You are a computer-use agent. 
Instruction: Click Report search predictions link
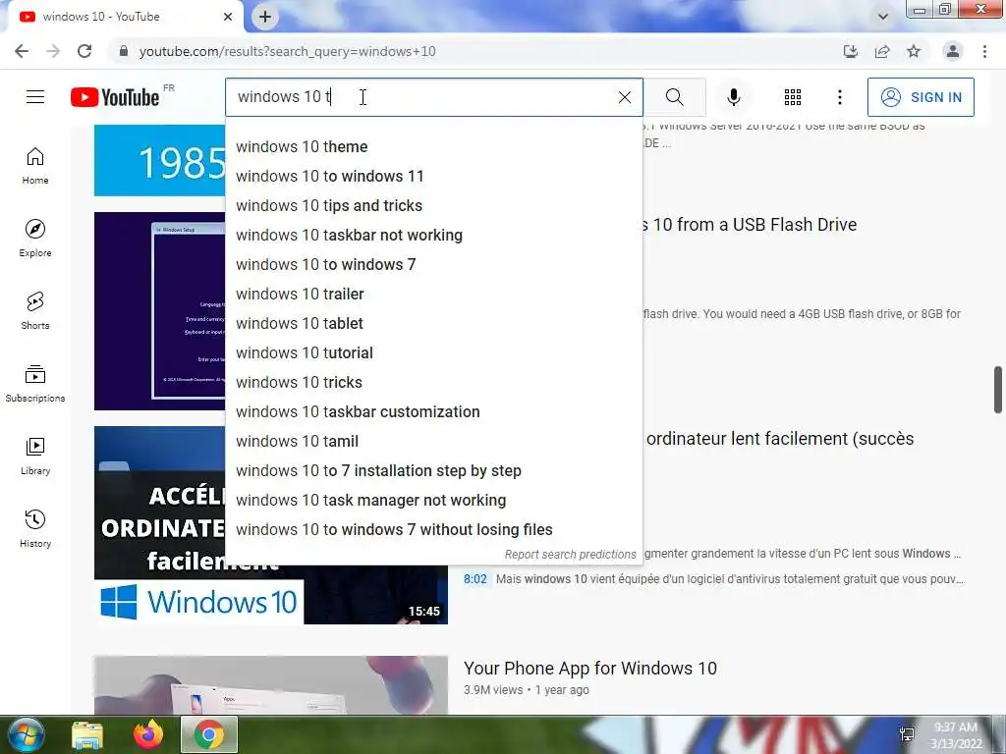570,555
